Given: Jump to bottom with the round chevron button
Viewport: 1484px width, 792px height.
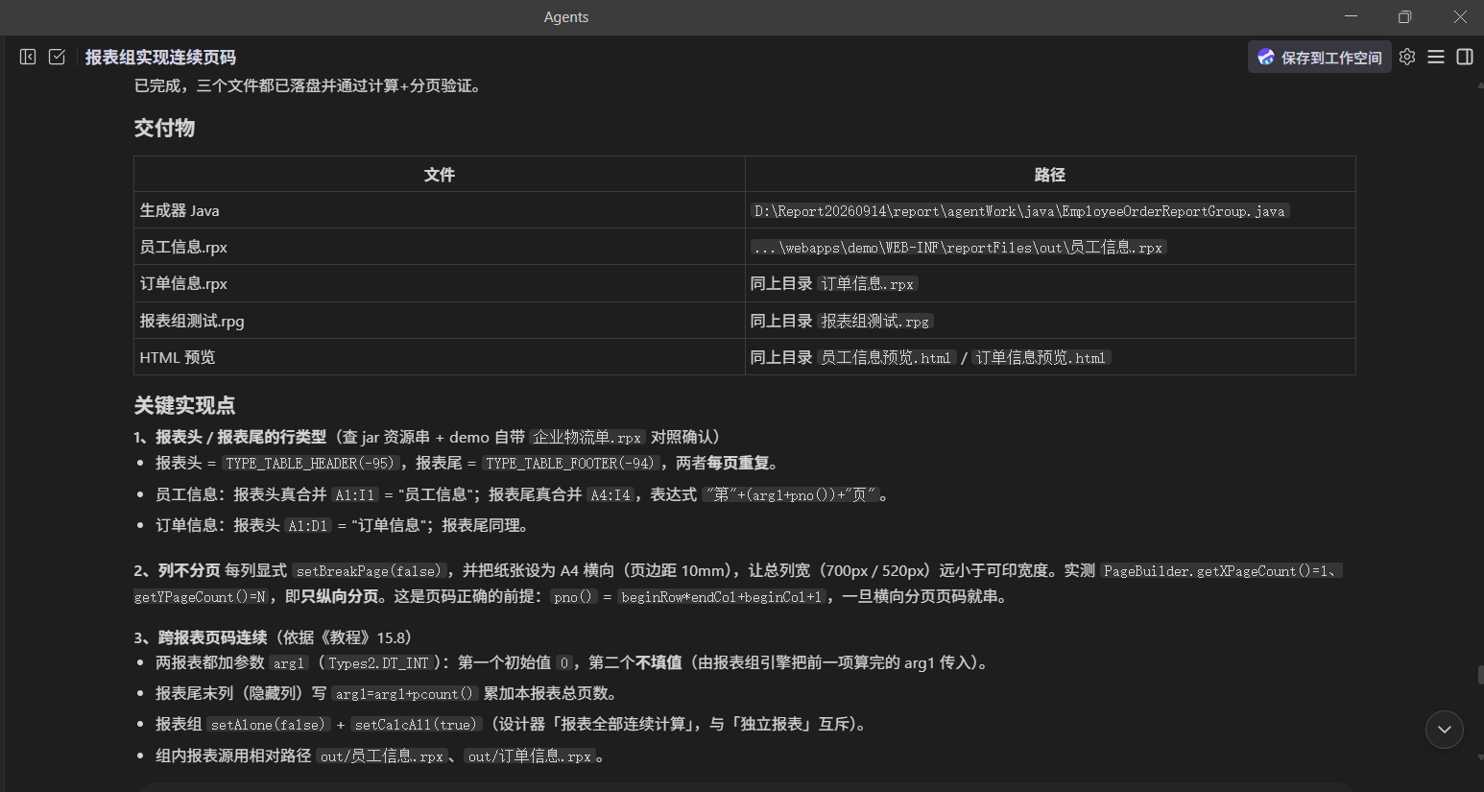Looking at the screenshot, I should [1445, 730].
